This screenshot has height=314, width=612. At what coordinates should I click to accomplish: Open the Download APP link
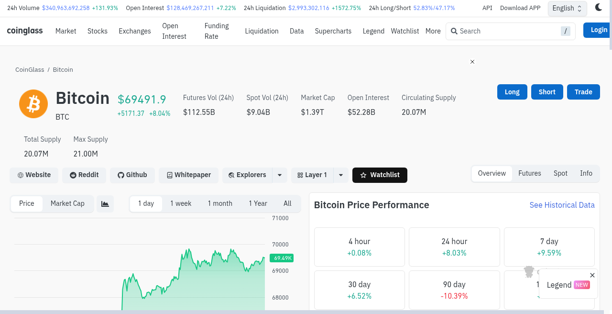[x=520, y=8]
